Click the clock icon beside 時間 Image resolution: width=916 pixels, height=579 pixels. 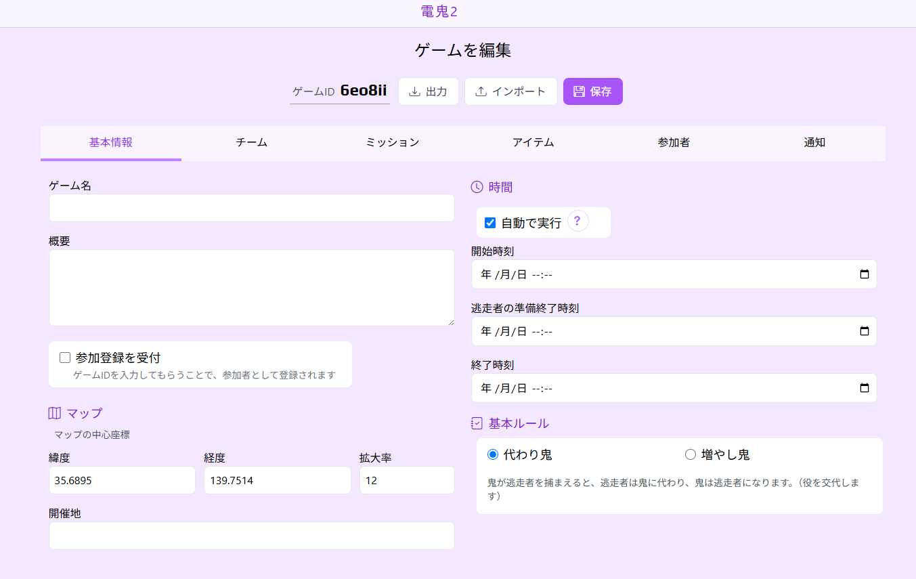click(x=477, y=188)
